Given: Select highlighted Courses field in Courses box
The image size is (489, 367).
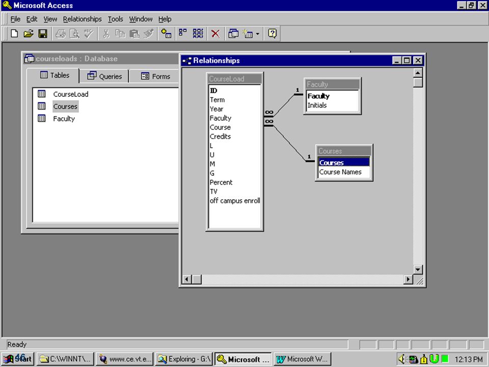Looking at the screenshot, I should [344, 163].
